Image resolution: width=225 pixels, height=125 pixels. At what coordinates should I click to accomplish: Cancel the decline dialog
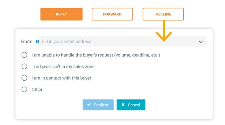131,105
